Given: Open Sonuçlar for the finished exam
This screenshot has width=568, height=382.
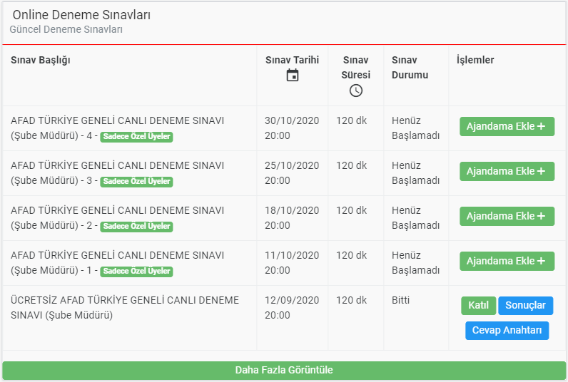Looking at the screenshot, I should click(525, 305).
